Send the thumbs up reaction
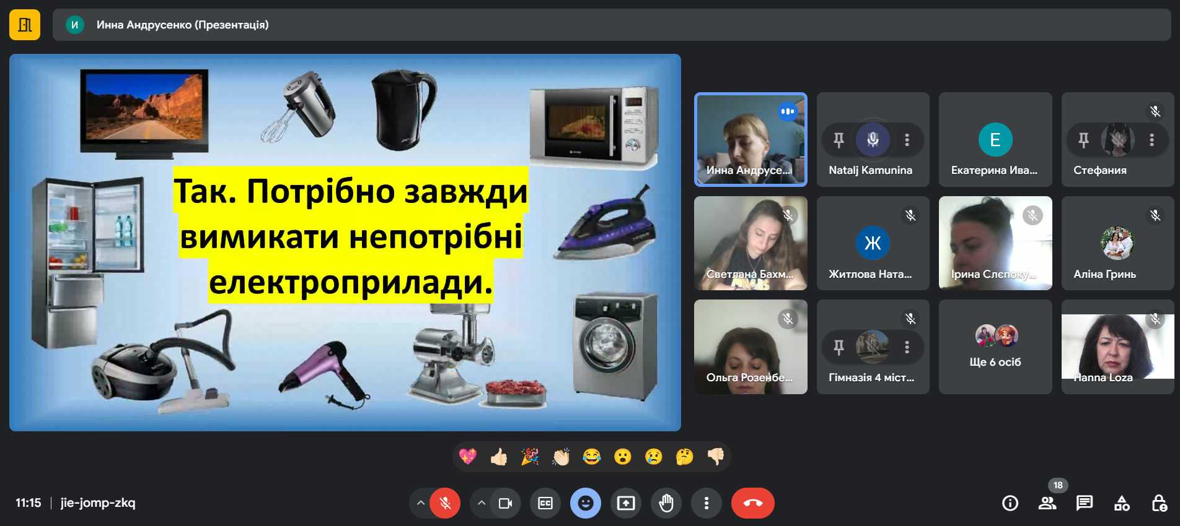Screen dimensions: 1180x526 (x=499, y=457)
